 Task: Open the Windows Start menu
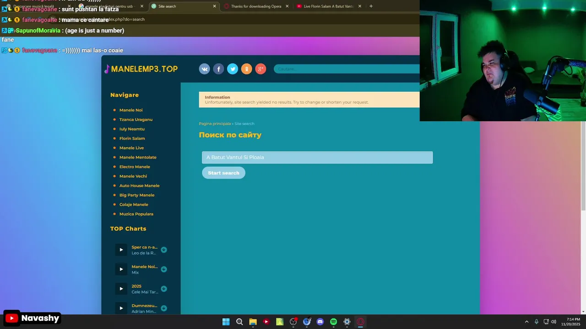pos(226,322)
